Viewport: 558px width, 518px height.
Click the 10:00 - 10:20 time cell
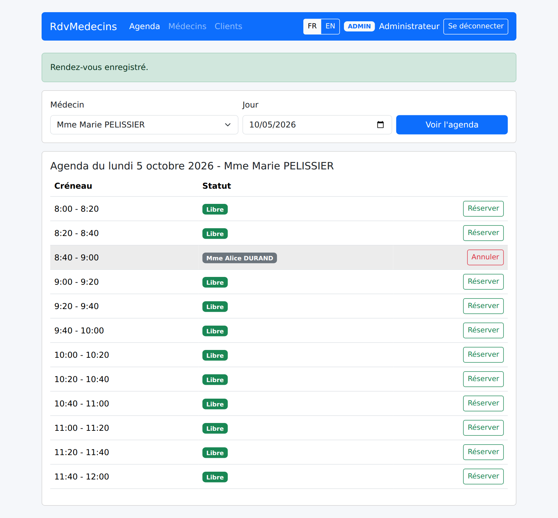(124, 355)
